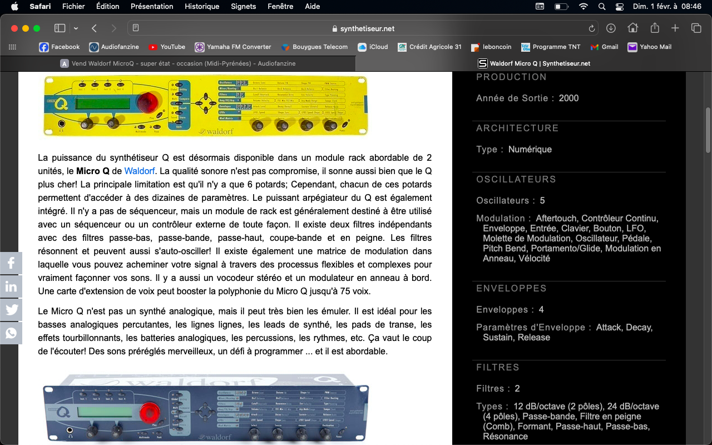Show Safari downloads

click(x=611, y=28)
